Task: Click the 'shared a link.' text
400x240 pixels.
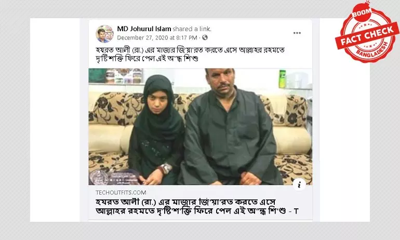Action: tap(192, 29)
